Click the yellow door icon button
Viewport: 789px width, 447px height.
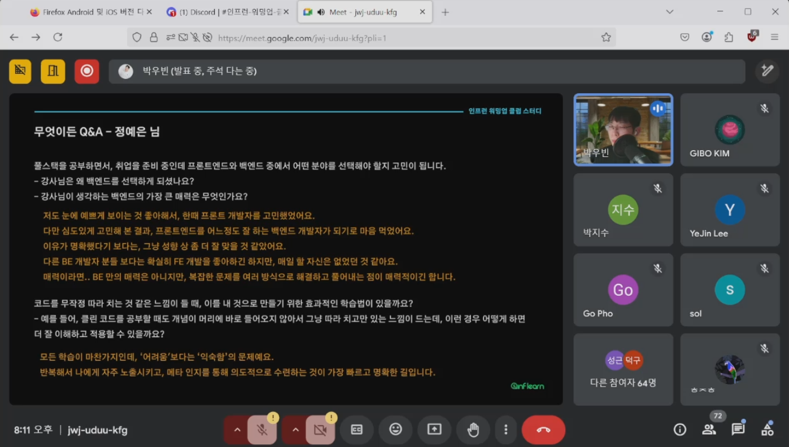point(53,71)
